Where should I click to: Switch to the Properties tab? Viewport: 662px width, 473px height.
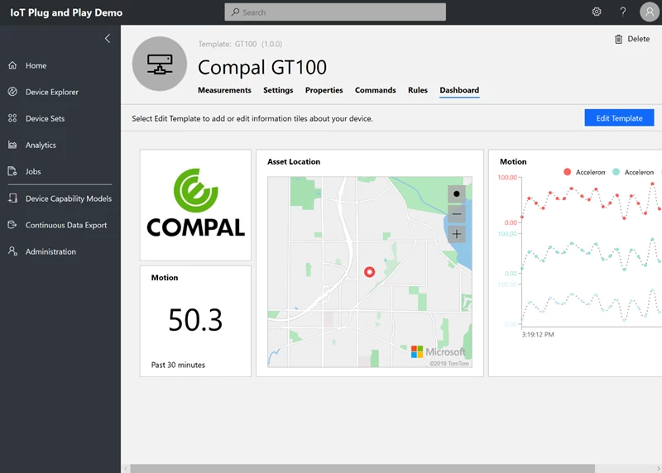(x=324, y=90)
